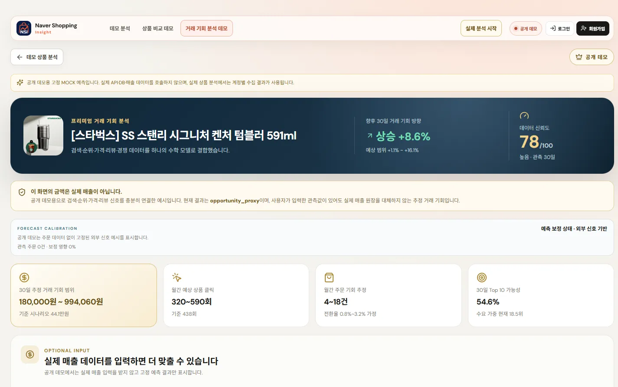Click the 전환율 0.8%~3.2% 가정 text
The height and width of the screenshot is (387, 618).
point(350,314)
